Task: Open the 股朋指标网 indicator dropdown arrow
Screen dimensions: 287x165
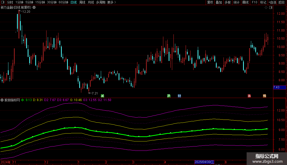Action: point(2,100)
